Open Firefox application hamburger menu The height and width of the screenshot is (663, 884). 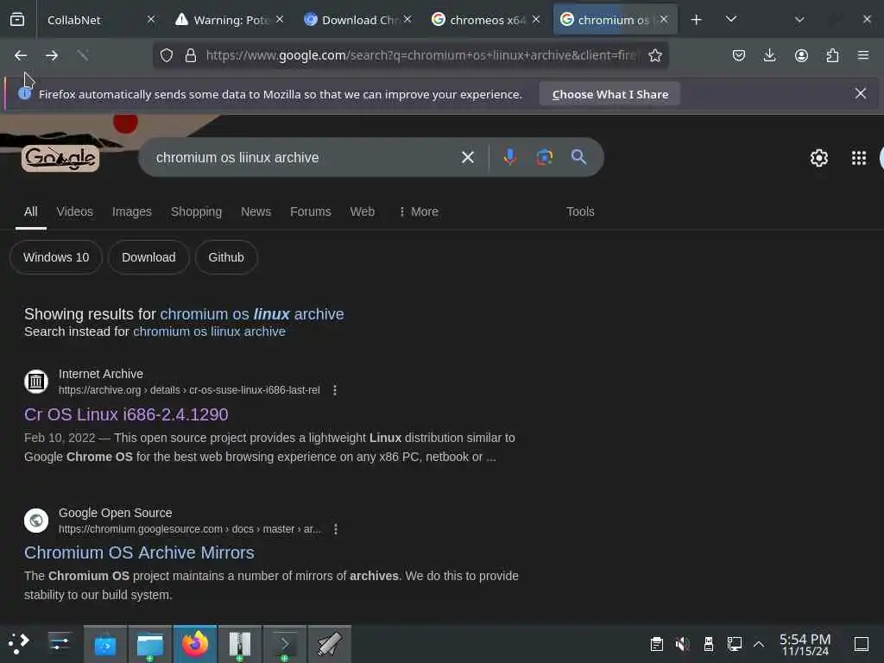(x=862, y=55)
